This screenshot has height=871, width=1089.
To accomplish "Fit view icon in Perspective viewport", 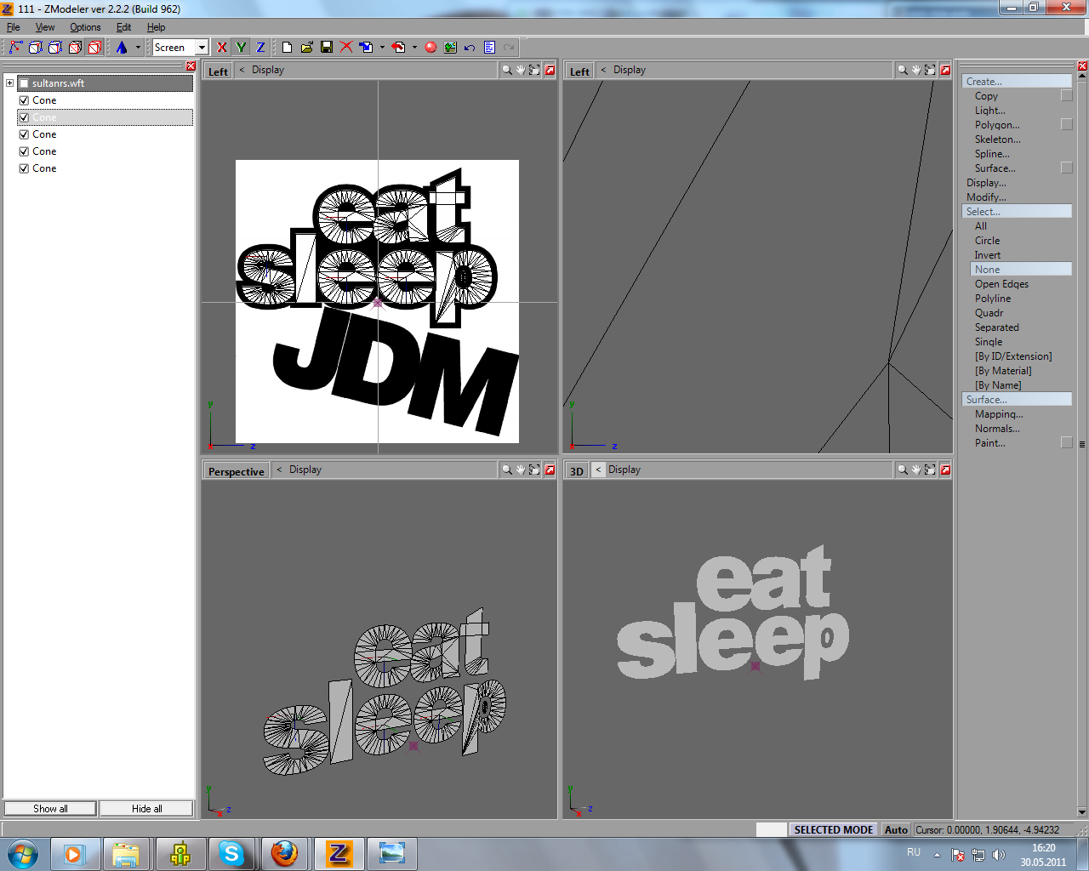I will 534,470.
